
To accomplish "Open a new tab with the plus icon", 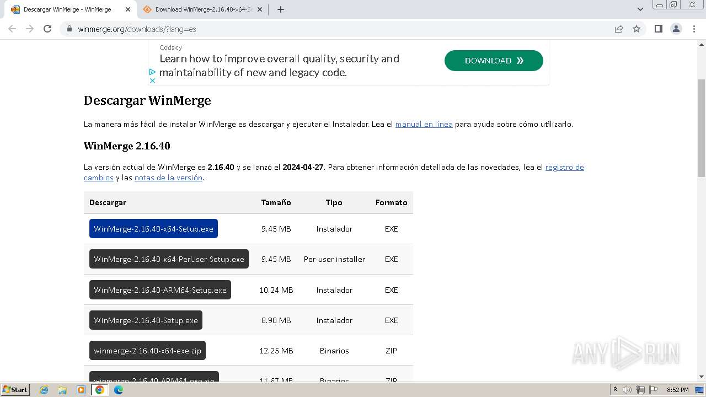I will click(281, 9).
